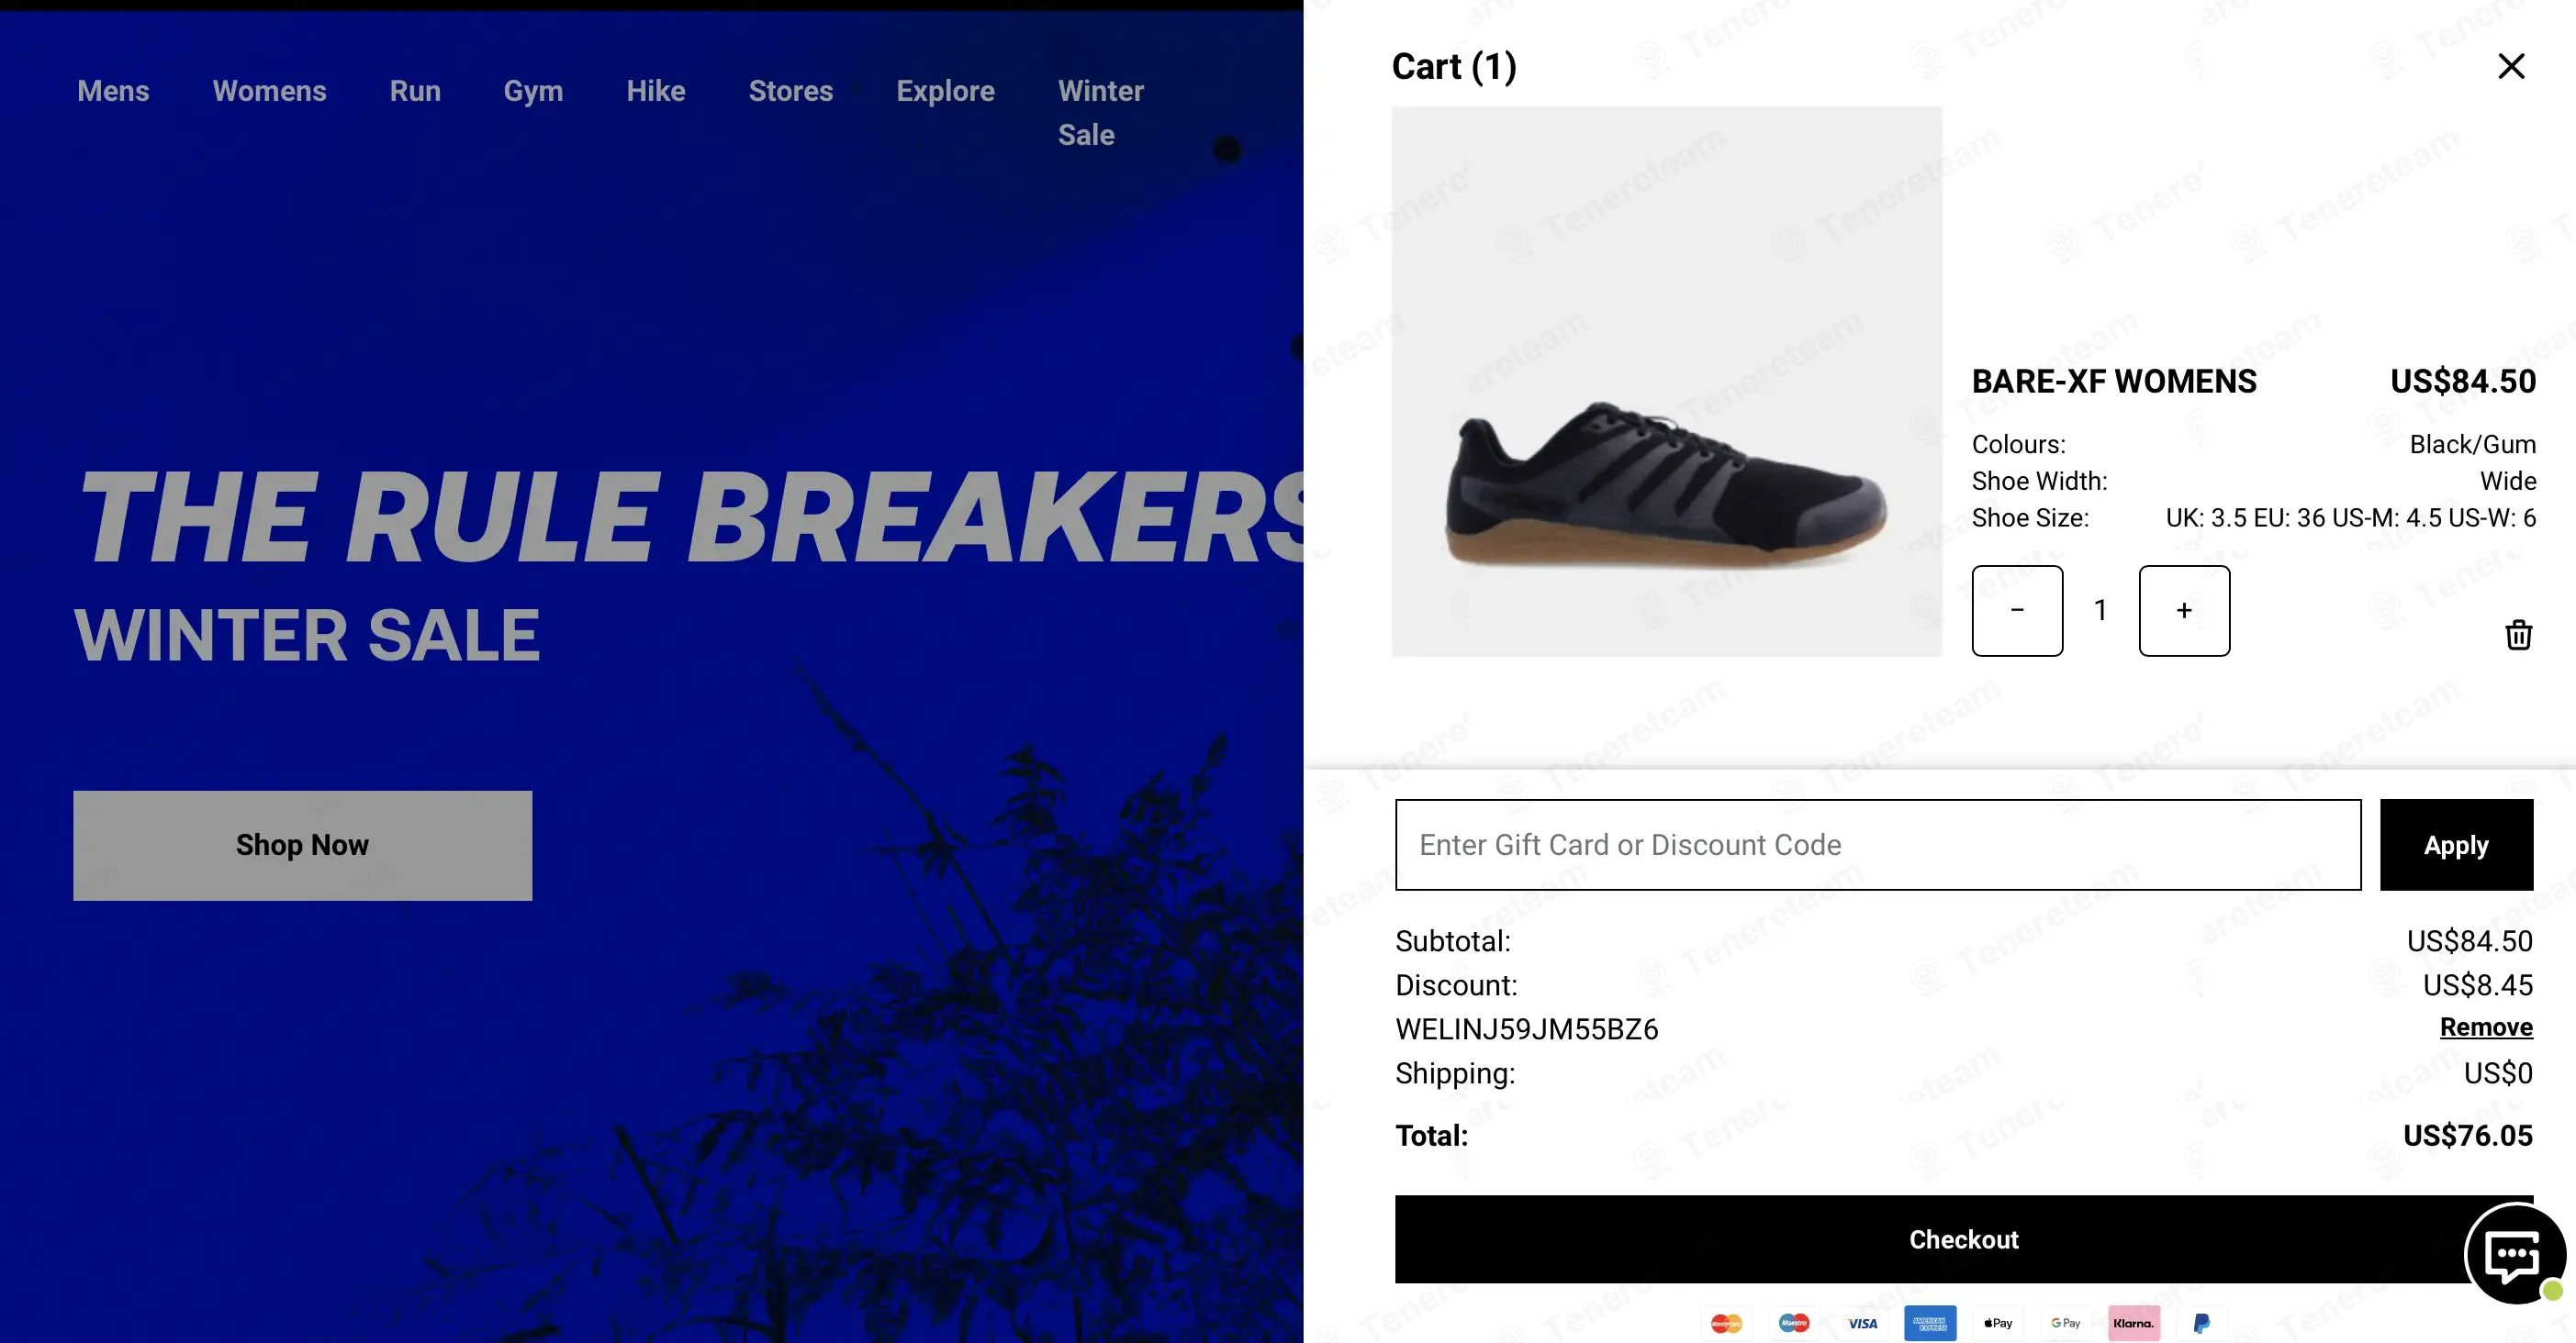This screenshot has height=1343, width=2576.
Task: Remove the applied discount code
Action: point(2486,1027)
